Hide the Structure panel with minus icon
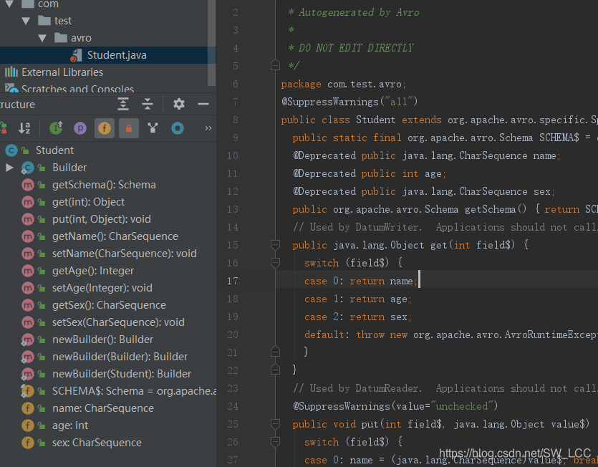Screen dimensions: 598x467 pos(203,104)
